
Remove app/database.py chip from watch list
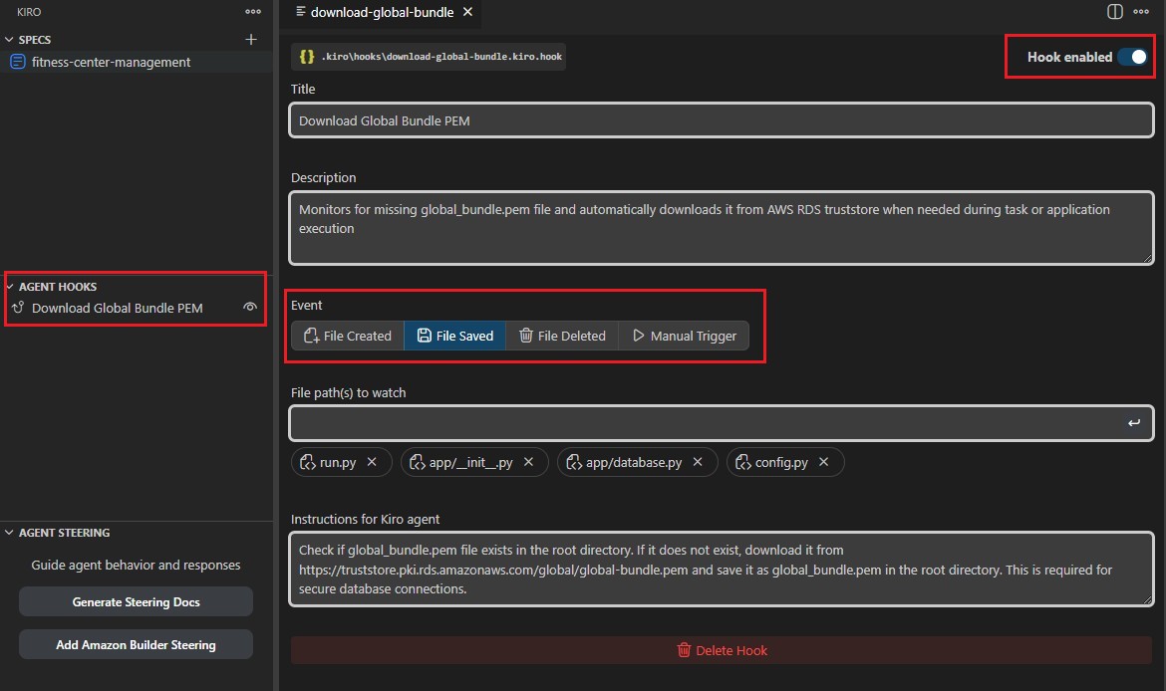[699, 462]
